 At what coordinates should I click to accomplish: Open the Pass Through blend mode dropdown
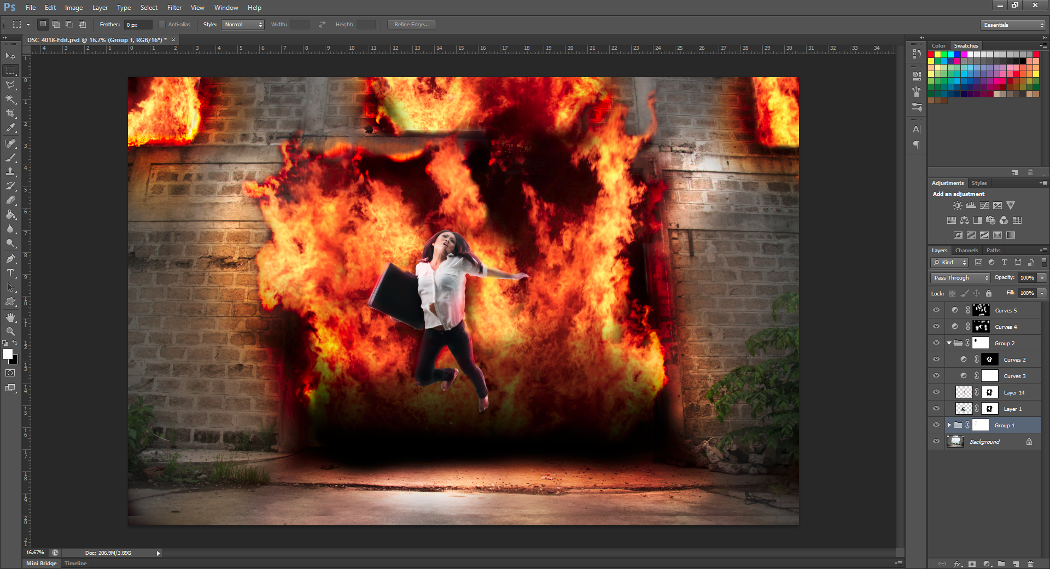click(960, 278)
